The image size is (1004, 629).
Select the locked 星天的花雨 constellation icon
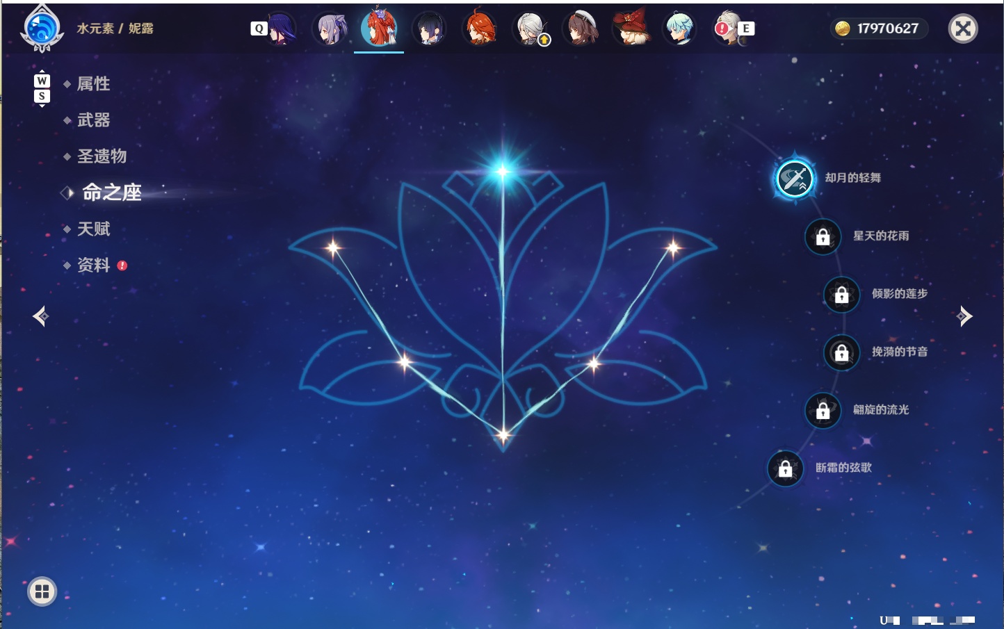[823, 237]
